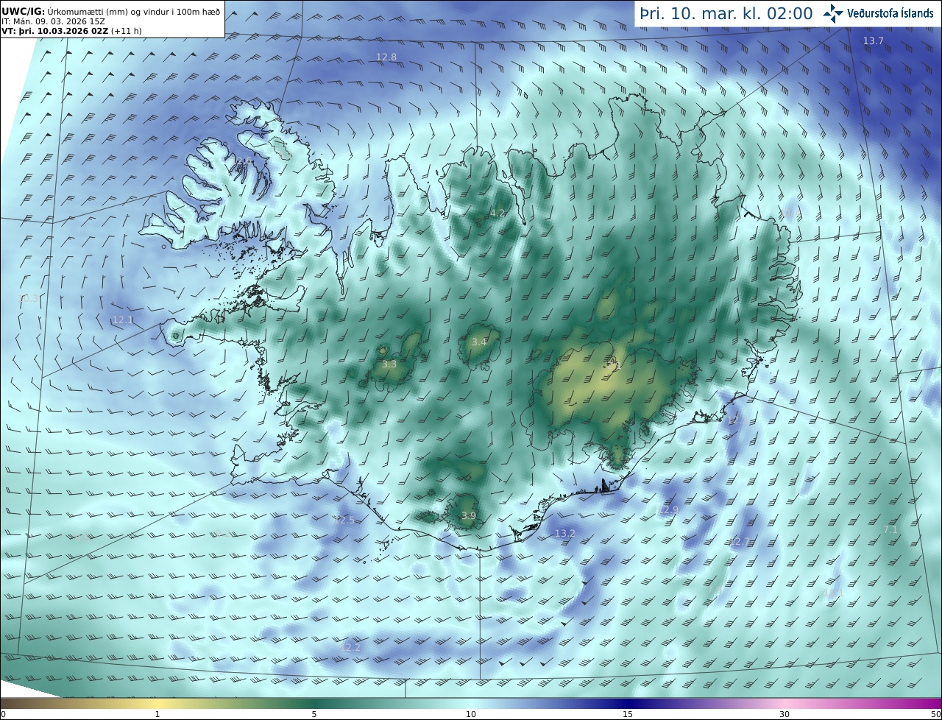Click the 1 tick on the color scale
This screenshot has height=720, width=942.
tap(157, 714)
